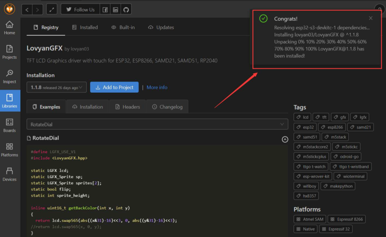This screenshot has height=237, width=386.
Task: Open Projects in the sidebar
Action: tap(10, 51)
